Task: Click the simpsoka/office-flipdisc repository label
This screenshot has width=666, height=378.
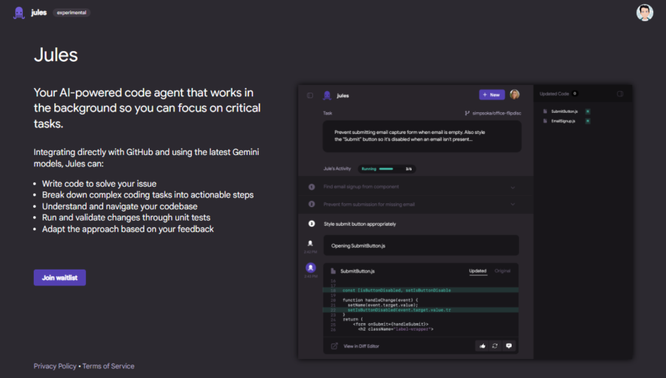Action: pyautogui.click(x=497, y=113)
